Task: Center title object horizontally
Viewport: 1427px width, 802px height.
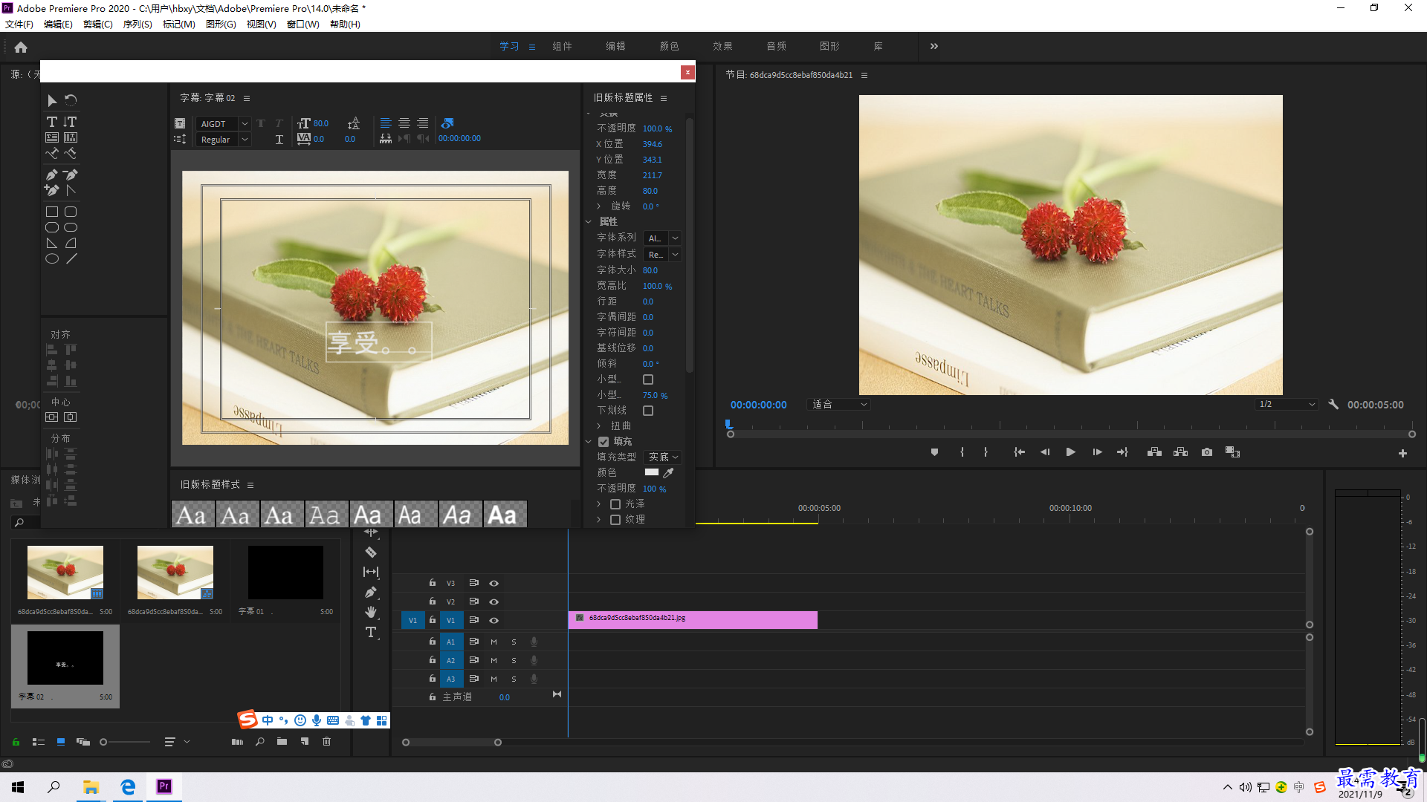Action: pos(71,417)
